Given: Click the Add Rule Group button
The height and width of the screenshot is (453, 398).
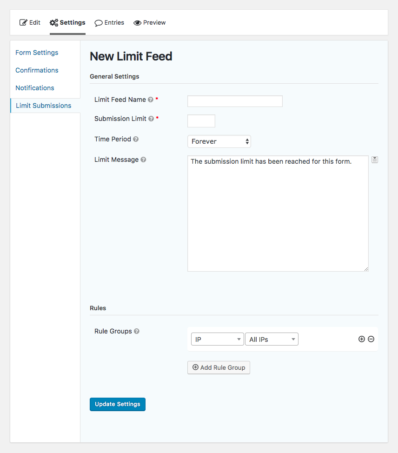Looking at the screenshot, I should (x=219, y=367).
